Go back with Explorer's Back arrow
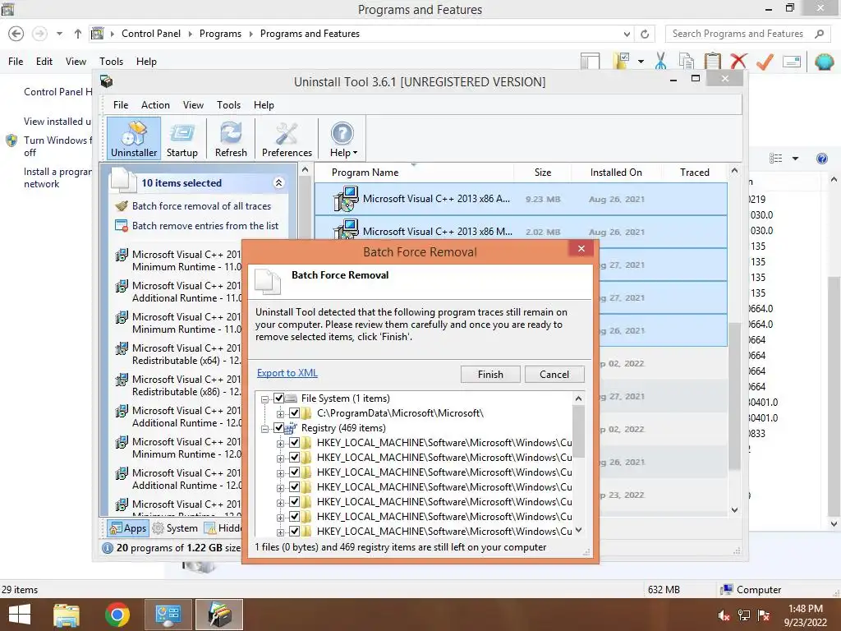This screenshot has height=631, width=841. point(16,34)
